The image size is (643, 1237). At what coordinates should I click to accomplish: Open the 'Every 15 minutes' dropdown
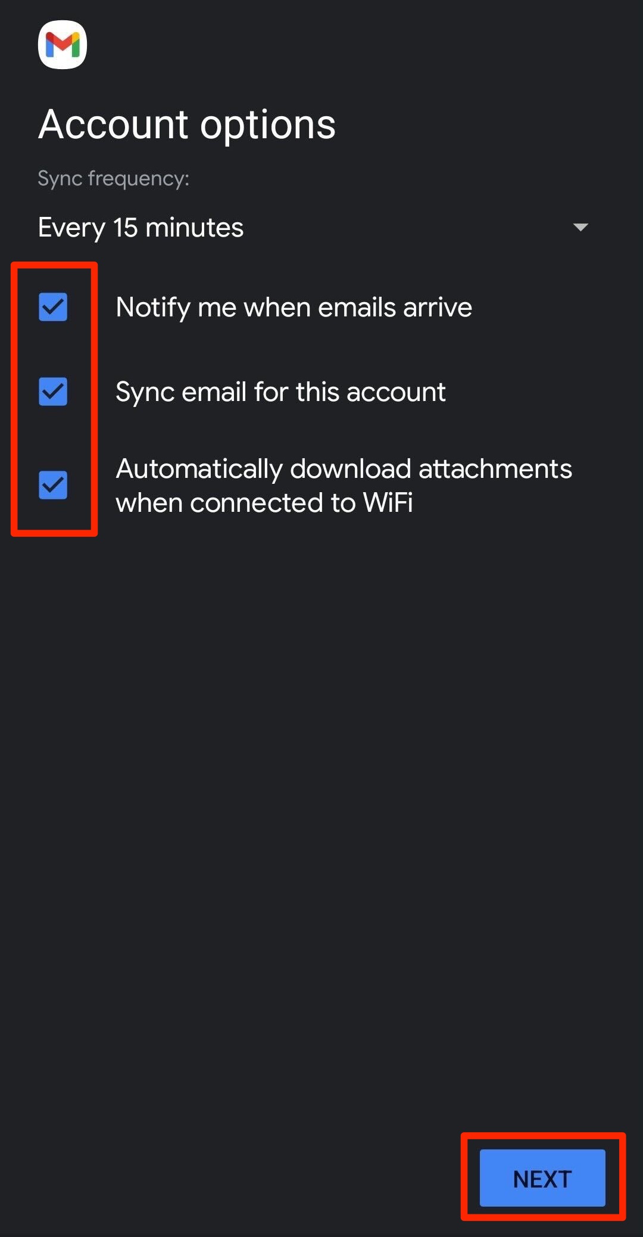tap(141, 228)
